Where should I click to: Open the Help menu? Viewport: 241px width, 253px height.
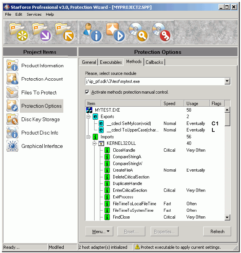[50, 15]
